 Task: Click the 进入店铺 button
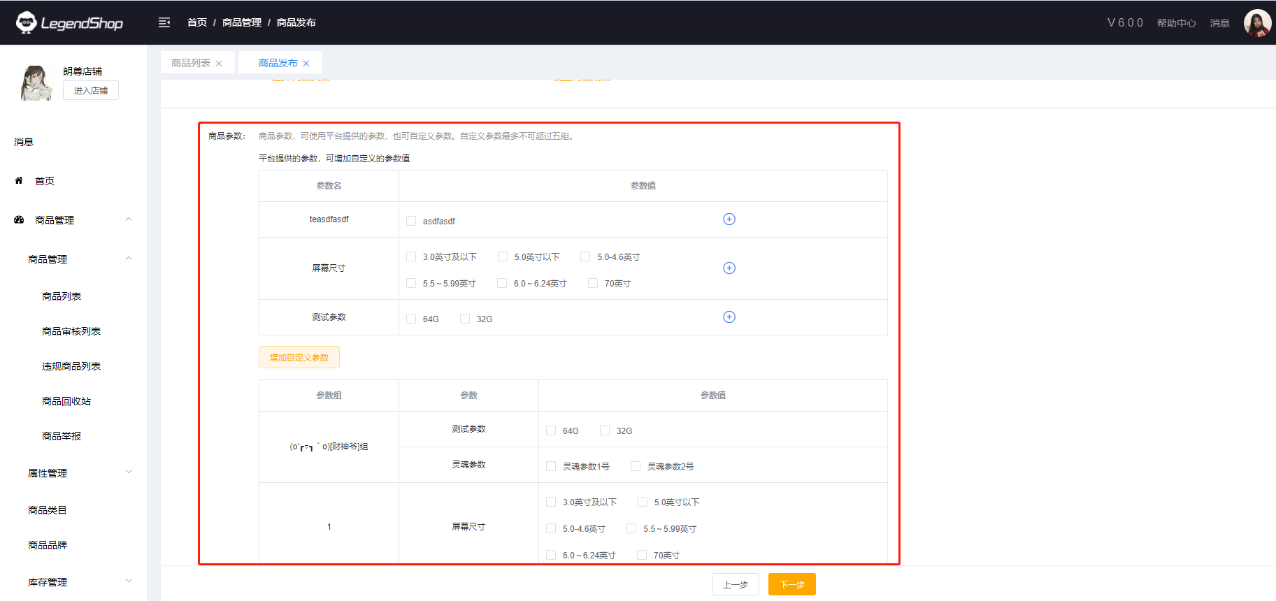click(91, 91)
